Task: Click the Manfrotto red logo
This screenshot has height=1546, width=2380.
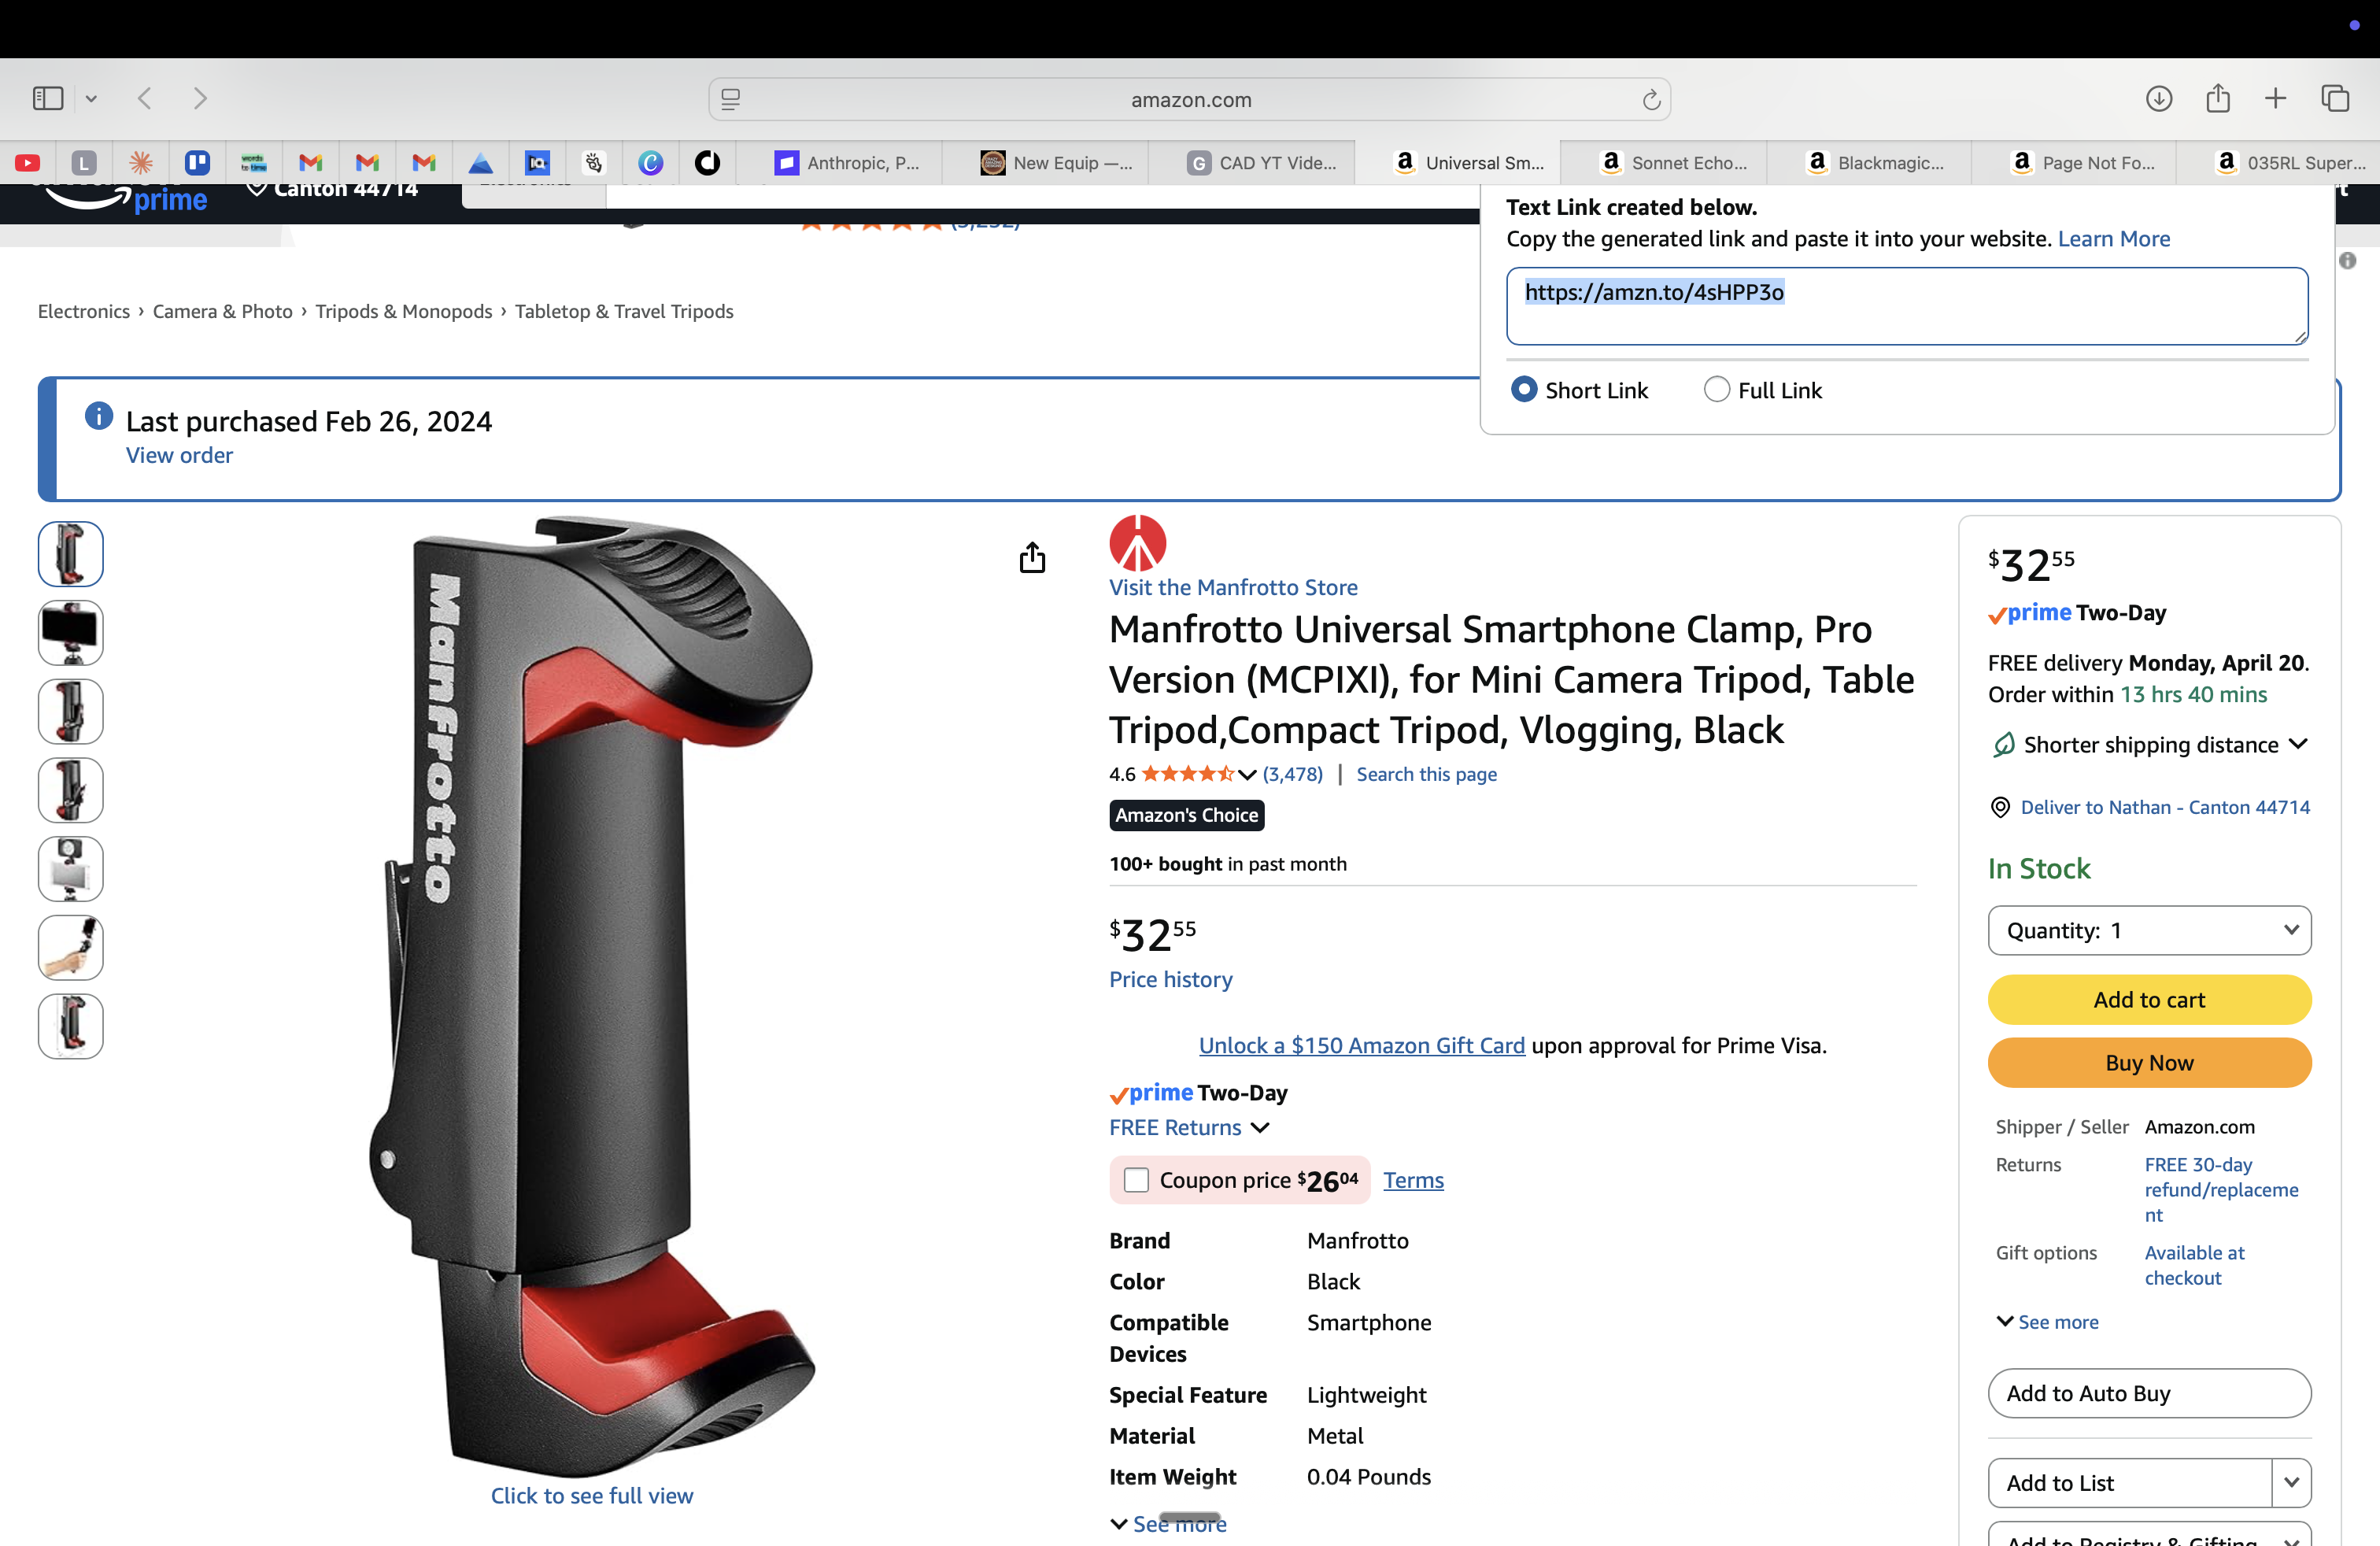Action: 1138,543
